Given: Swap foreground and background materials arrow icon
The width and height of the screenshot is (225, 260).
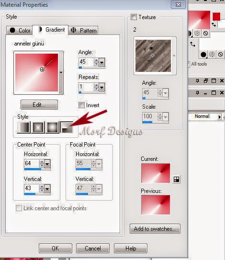Looking at the screenshot, I should tap(214, 24).
